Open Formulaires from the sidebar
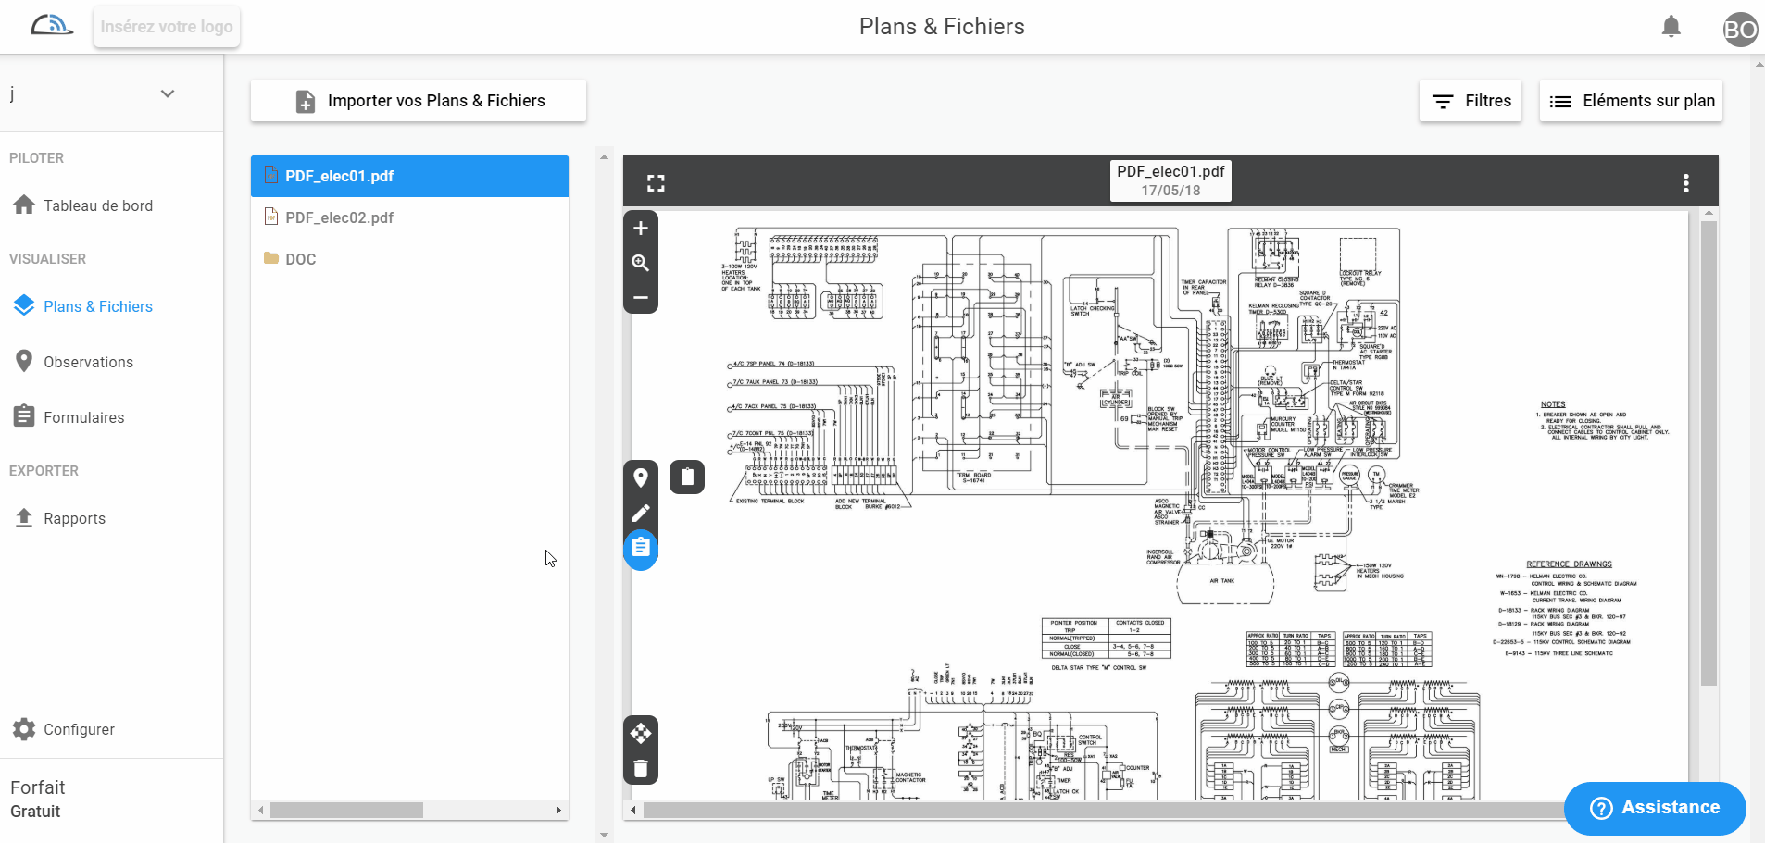The height and width of the screenshot is (843, 1765). pyautogui.click(x=83, y=417)
